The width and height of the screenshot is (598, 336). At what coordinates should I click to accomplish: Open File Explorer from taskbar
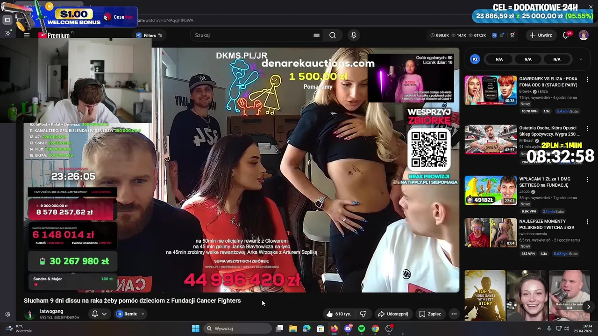click(x=293, y=329)
